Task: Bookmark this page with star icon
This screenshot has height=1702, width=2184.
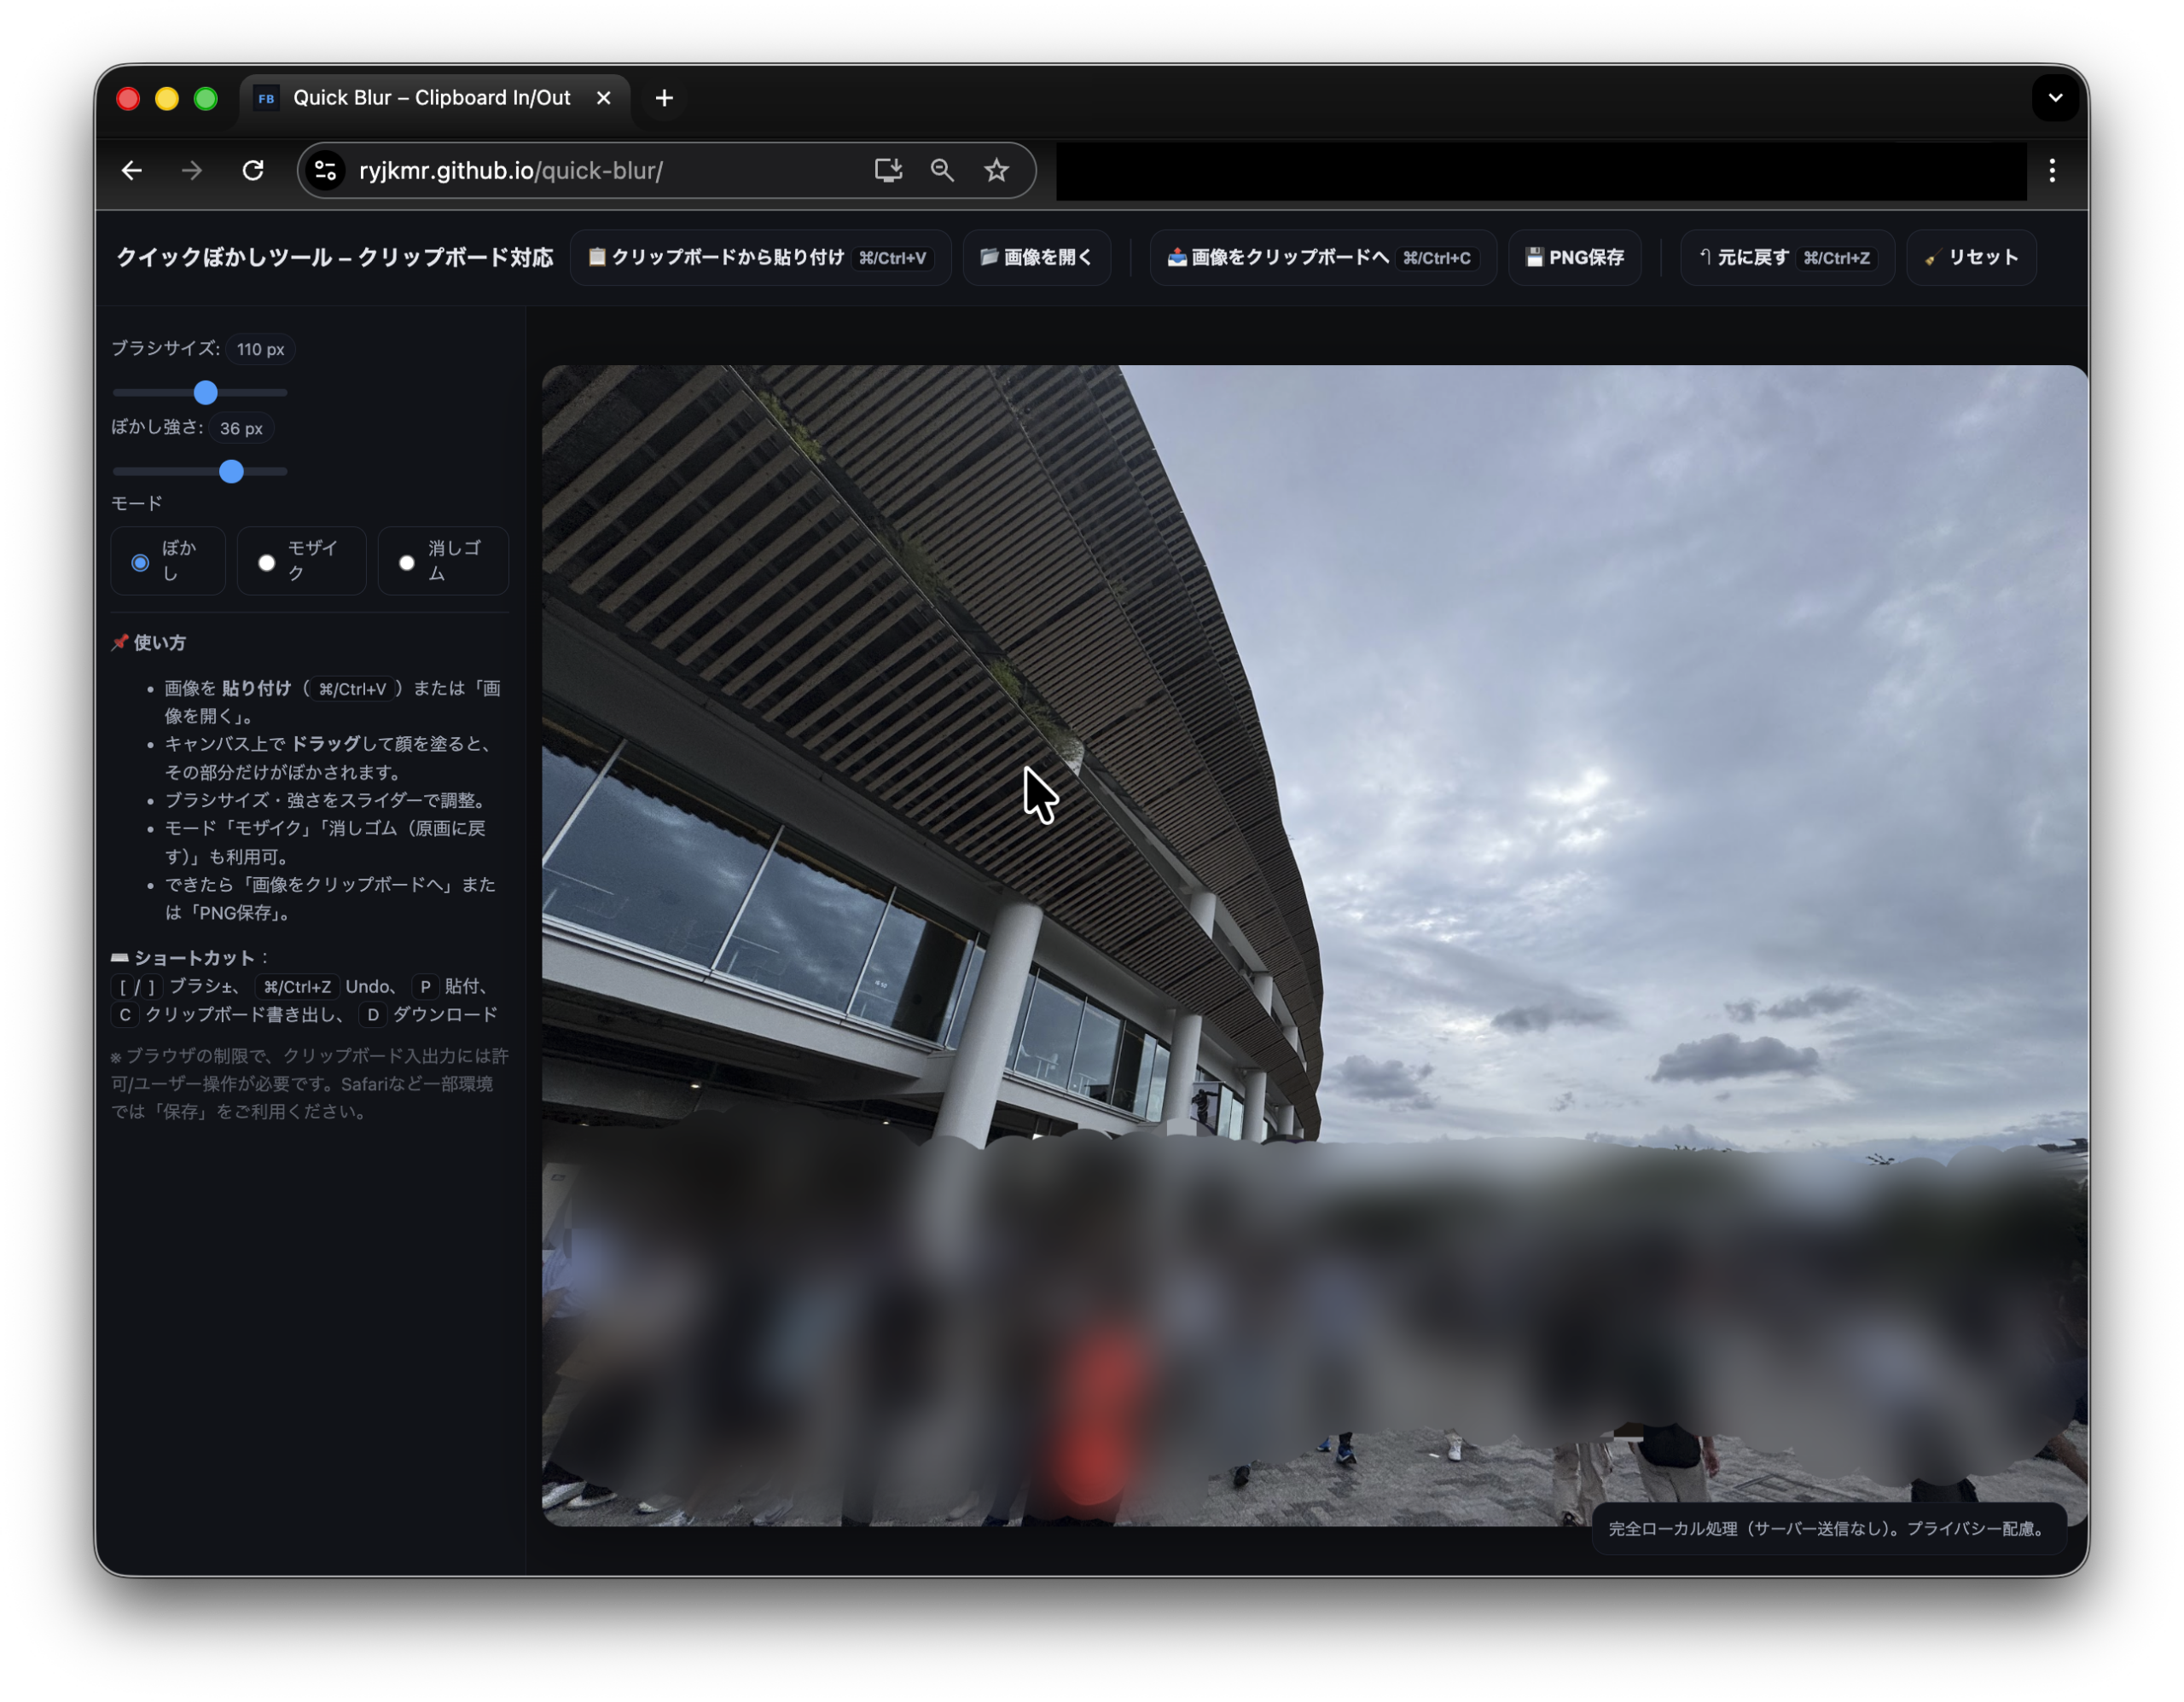Action: (996, 171)
